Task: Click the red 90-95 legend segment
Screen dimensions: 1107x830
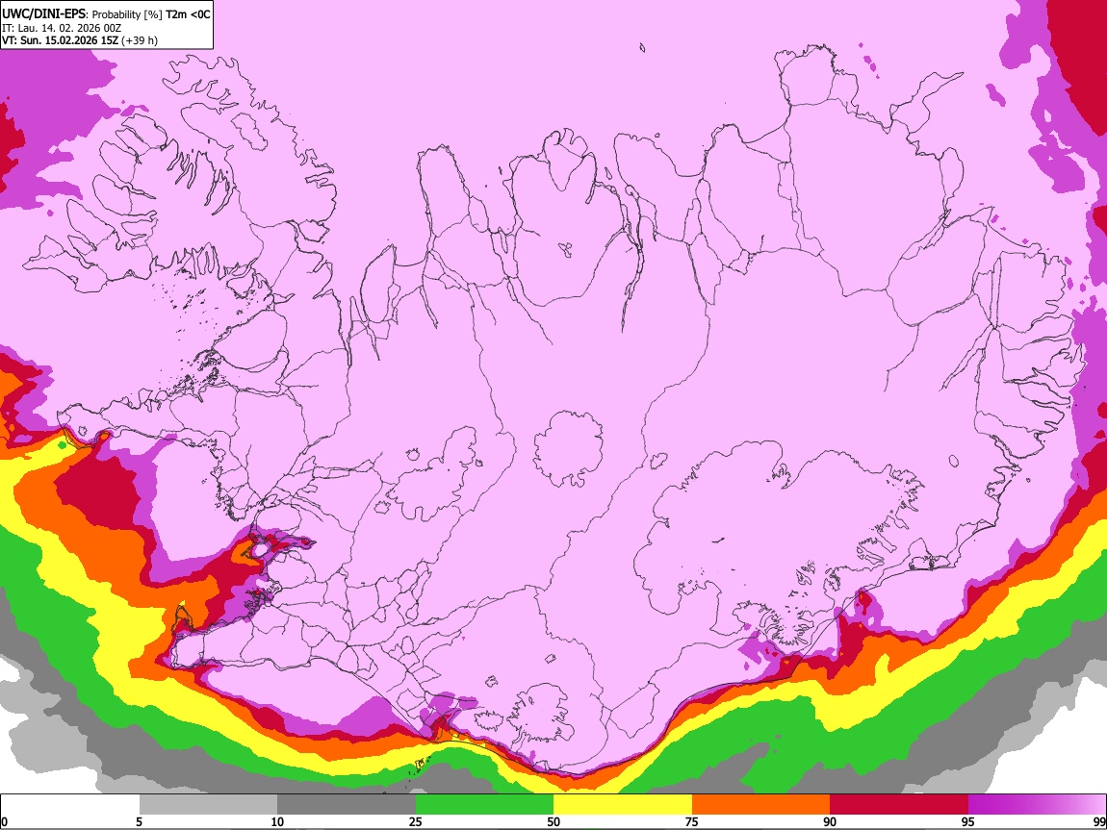Action: click(x=899, y=805)
